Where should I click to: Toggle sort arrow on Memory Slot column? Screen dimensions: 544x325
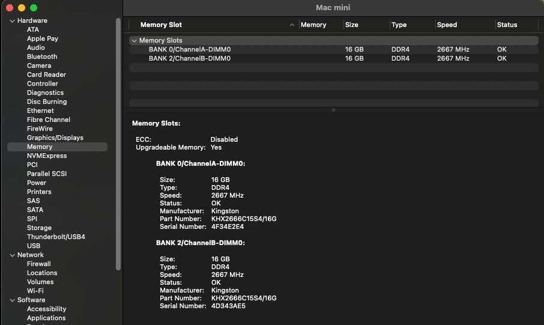(x=292, y=25)
